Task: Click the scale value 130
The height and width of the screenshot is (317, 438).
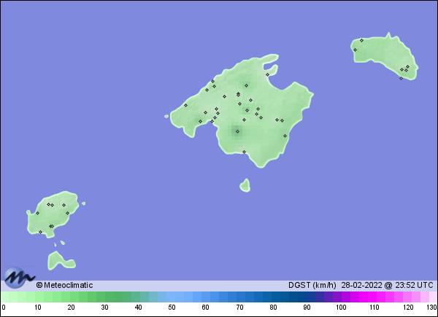Action: coord(432,308)
